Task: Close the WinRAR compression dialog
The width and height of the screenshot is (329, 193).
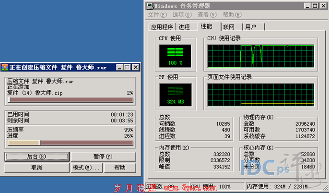Action: 136,67
